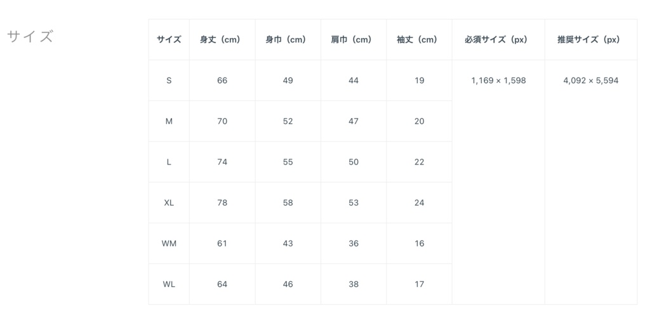The width and height of the screenshot is (650, 313).
Task: Select the L size row label
Action: click(x=169, y=162)
